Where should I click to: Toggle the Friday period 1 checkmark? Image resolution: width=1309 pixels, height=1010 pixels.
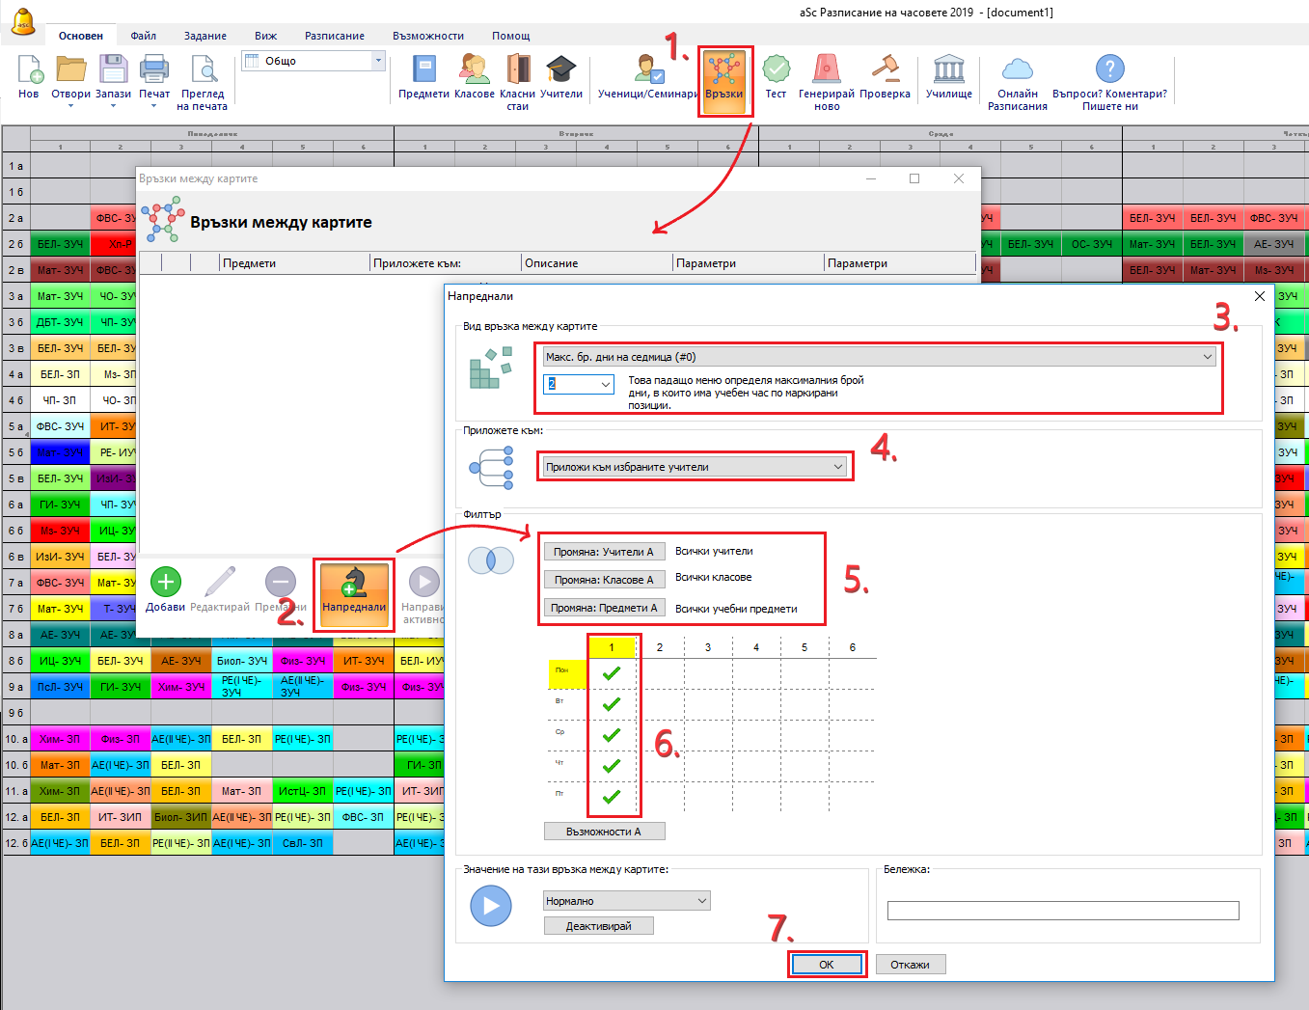coord(612,797)
